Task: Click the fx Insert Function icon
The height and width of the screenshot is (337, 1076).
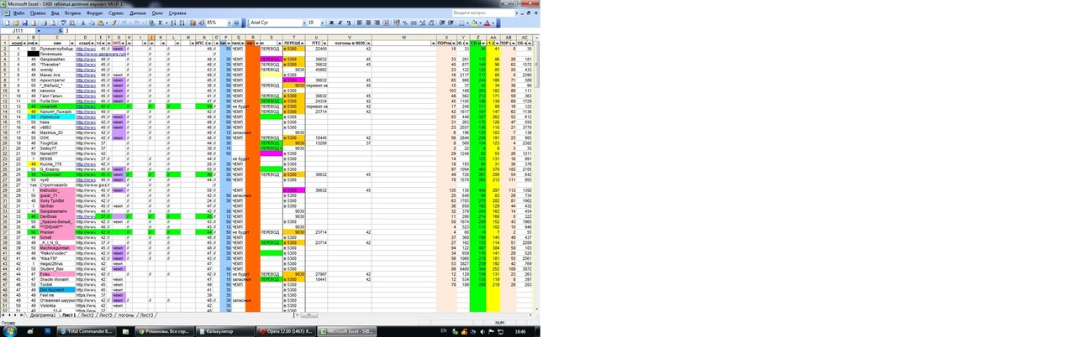Action: pos(61,31)
